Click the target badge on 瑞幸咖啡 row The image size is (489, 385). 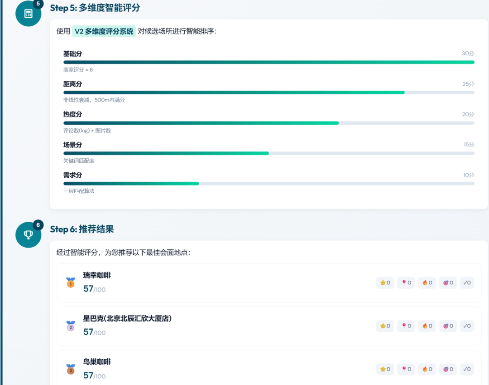pos(448,282)
